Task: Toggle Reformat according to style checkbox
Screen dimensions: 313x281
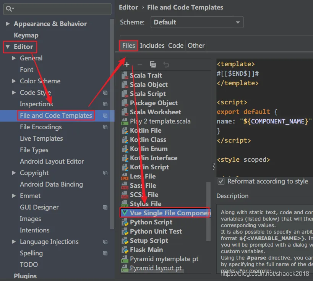Action: (x=221, y=181)
